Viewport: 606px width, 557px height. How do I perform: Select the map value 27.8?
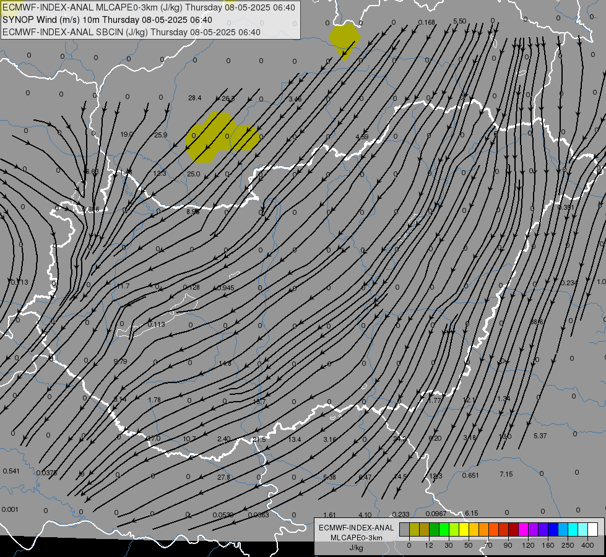tap(223, 477)
